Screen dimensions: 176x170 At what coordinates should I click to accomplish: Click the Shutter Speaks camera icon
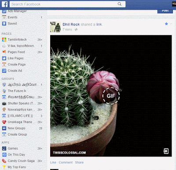click(4, 103)
